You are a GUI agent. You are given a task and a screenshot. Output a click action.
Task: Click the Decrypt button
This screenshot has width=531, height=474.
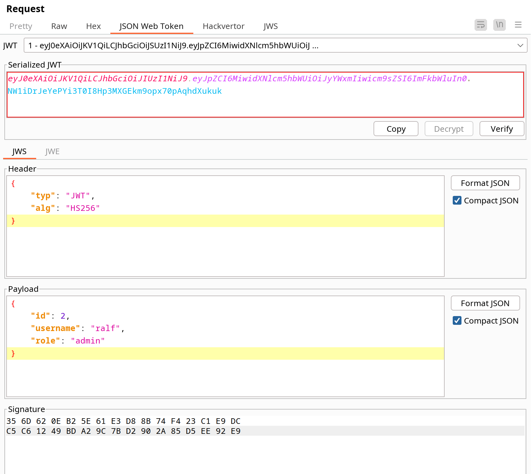[449, 129]
